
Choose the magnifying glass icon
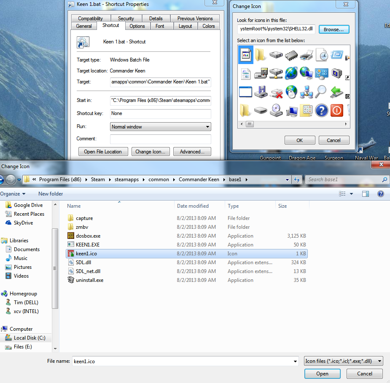click(321, 91)
